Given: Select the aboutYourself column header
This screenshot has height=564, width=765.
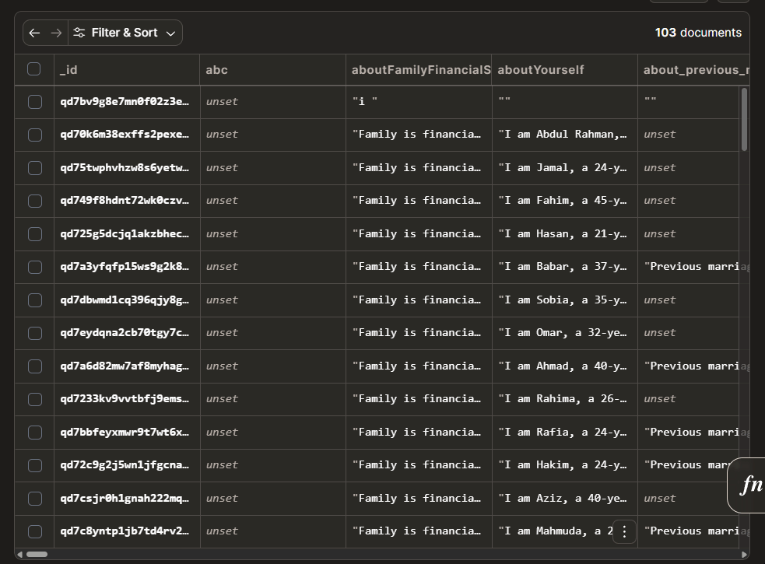Looking at the screenshot, I should pos(564,70).
